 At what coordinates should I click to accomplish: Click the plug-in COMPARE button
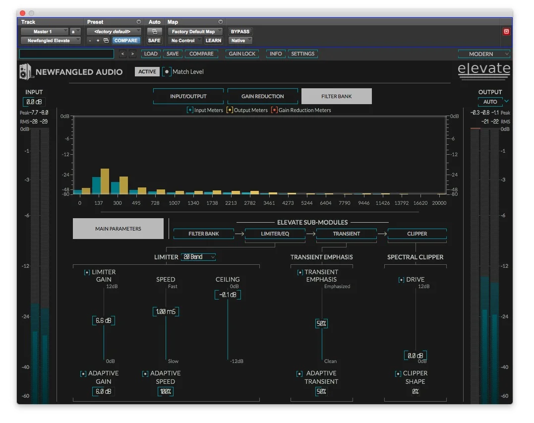click(x=201, y=54)
